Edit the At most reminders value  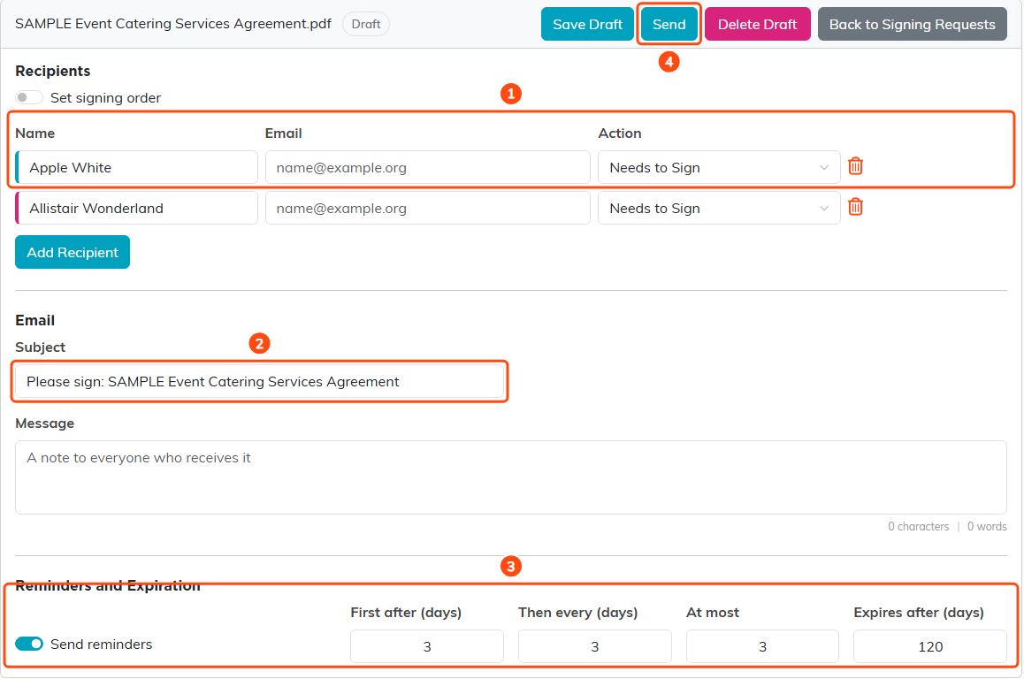coord(762,646)
